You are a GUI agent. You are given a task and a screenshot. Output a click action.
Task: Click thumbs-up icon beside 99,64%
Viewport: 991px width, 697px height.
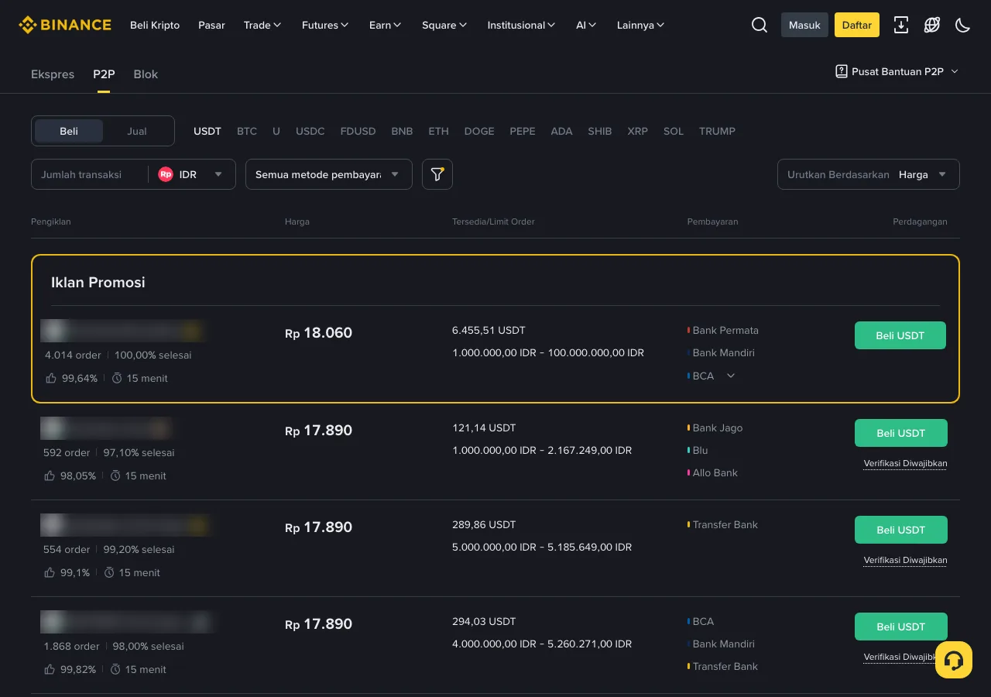coord(51,378)
